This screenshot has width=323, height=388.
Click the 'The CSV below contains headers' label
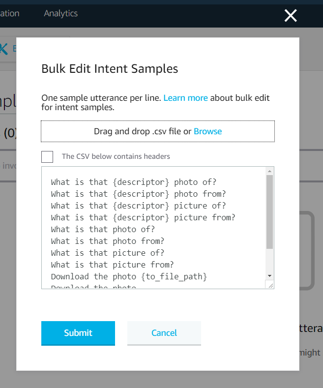pyautogui.click(x=116, y=156)
